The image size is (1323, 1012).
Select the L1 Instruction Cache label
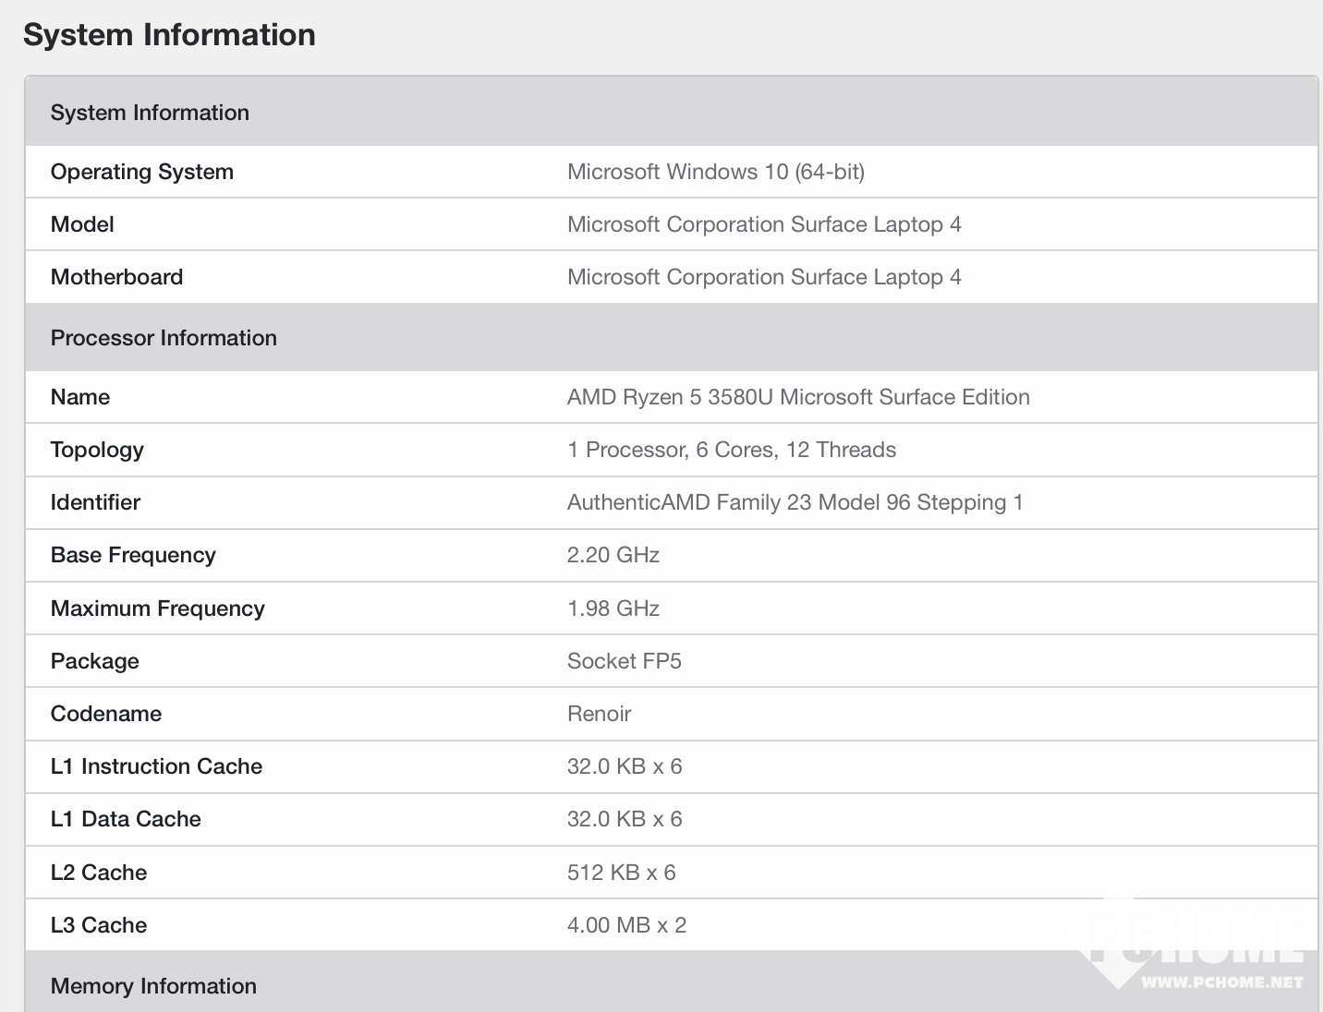(156, 766)
